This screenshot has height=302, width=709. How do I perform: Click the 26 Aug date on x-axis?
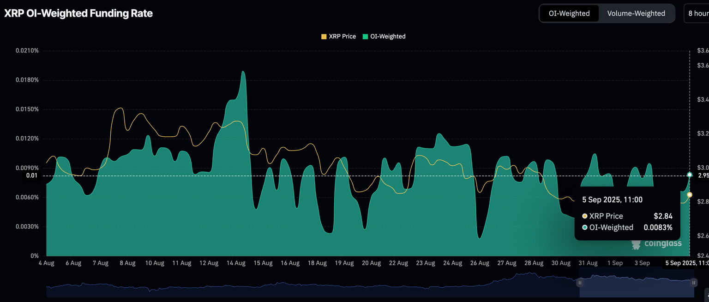(480, 263)
